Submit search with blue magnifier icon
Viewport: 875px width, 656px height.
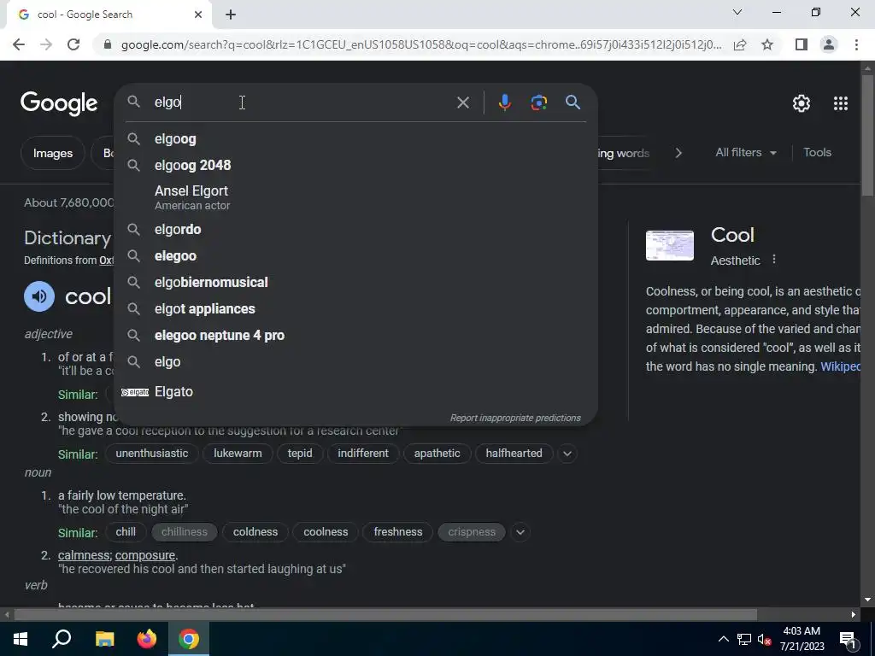(573, 102)
